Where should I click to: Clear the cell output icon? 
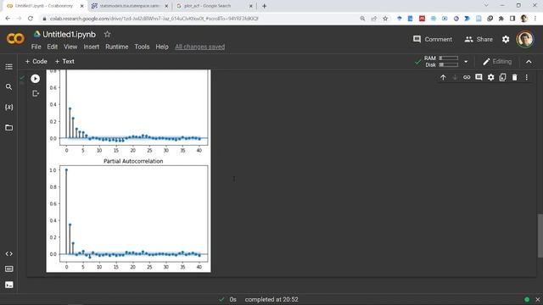[36, 93]
